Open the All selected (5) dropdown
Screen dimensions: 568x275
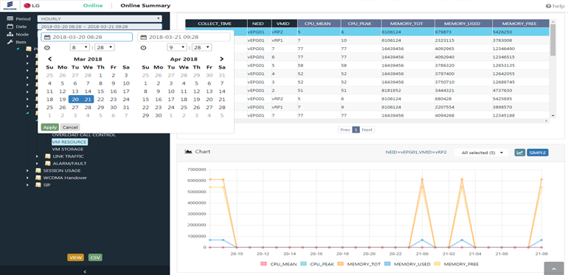pos(481,153)
